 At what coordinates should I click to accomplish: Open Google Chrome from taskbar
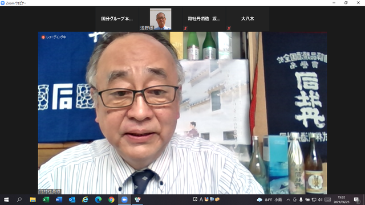(x=111, y=200)
